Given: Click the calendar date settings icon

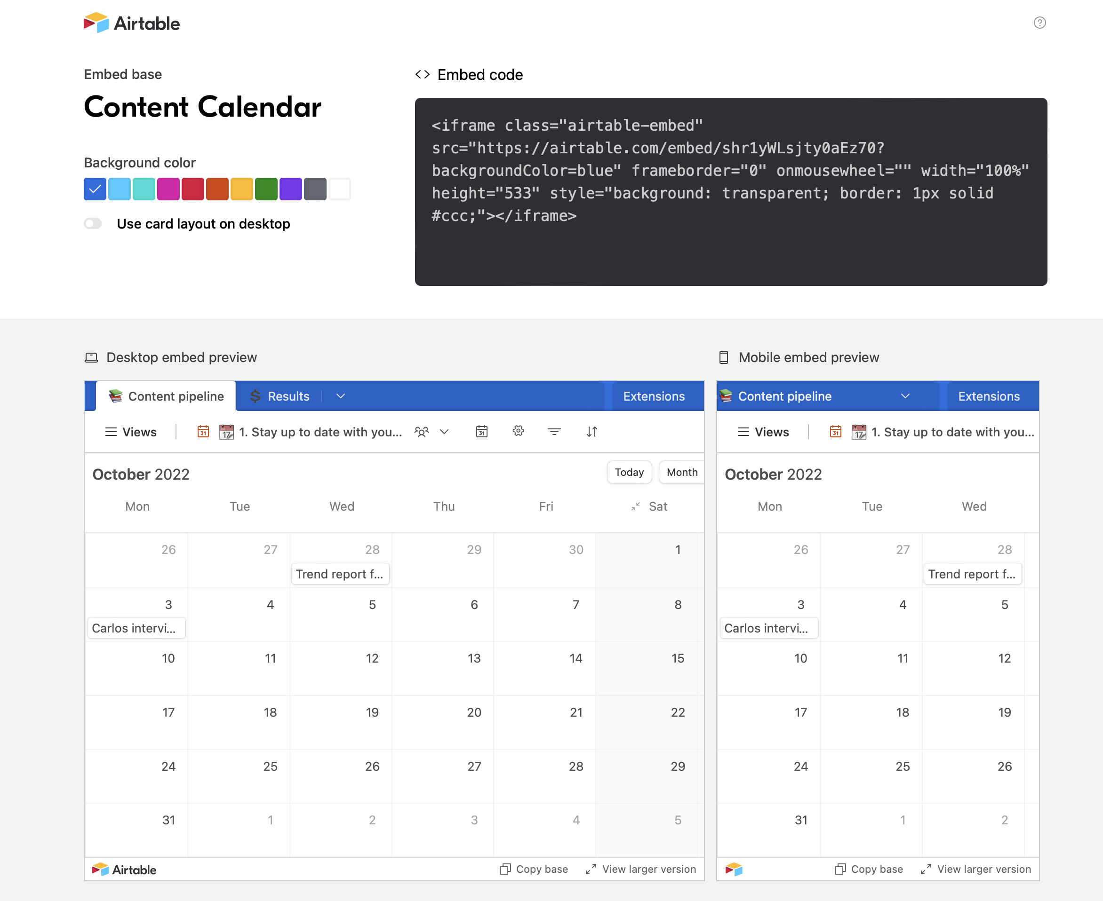Looking at the screenshot, I should [481, 432].
